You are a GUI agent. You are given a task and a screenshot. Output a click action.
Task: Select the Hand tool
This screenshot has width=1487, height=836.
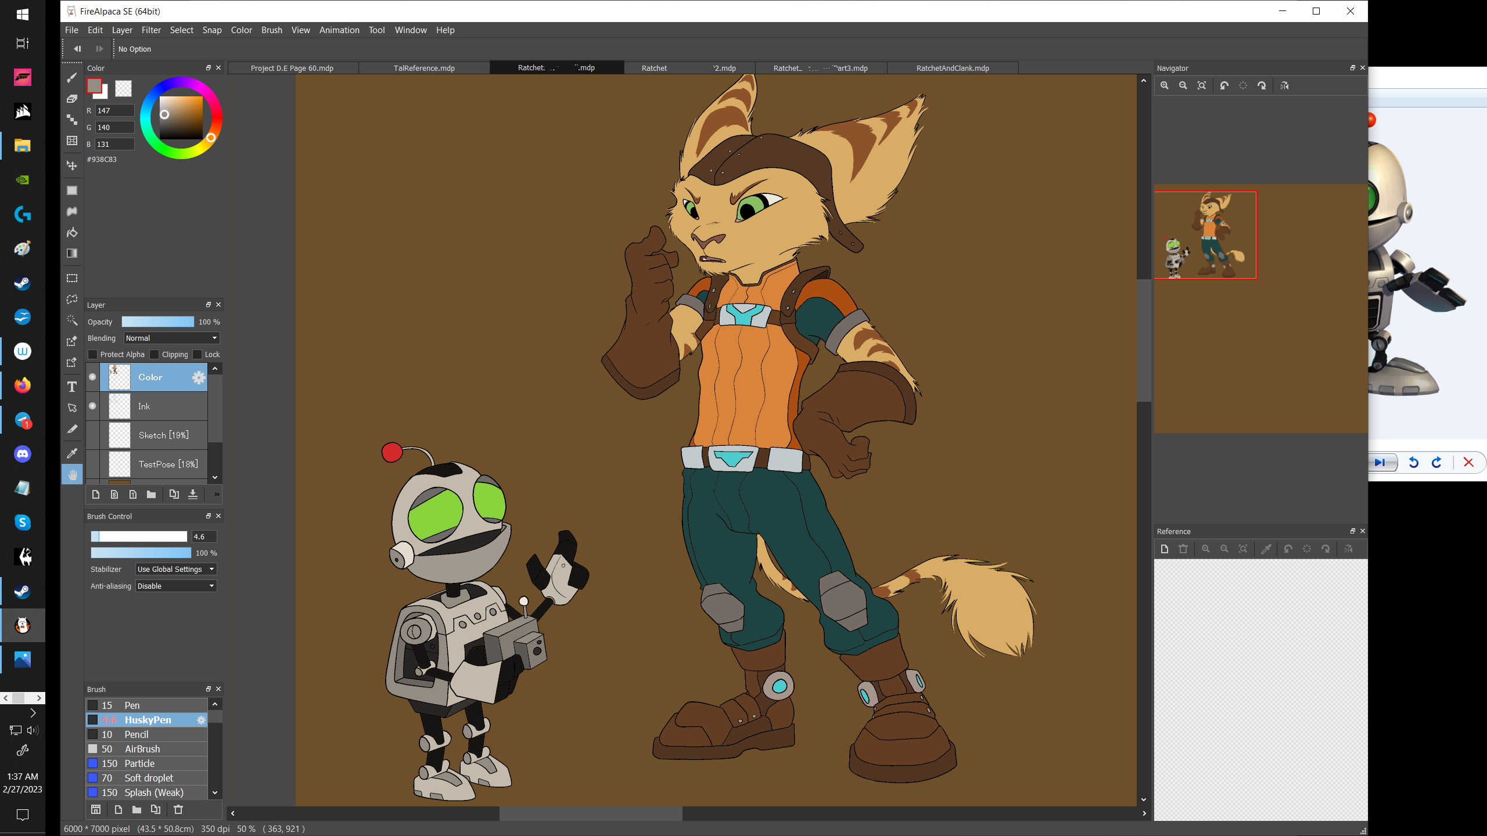tap(72, 474)
